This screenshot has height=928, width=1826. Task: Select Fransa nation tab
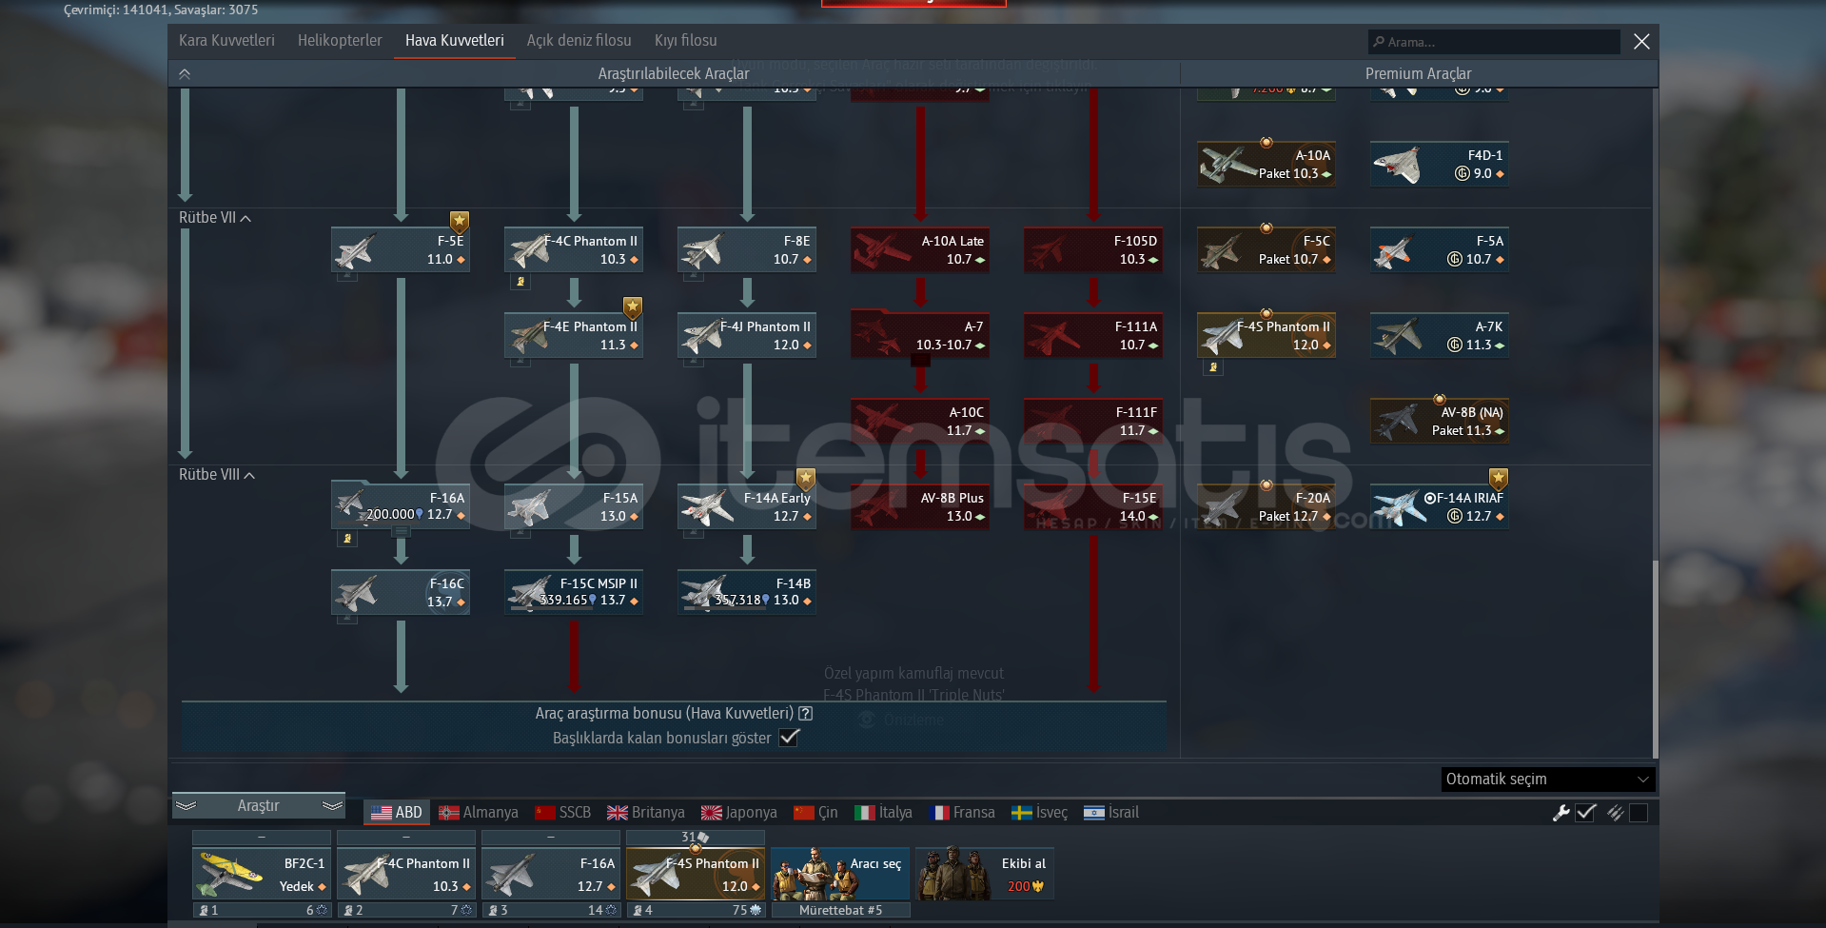tap(962, 813)
